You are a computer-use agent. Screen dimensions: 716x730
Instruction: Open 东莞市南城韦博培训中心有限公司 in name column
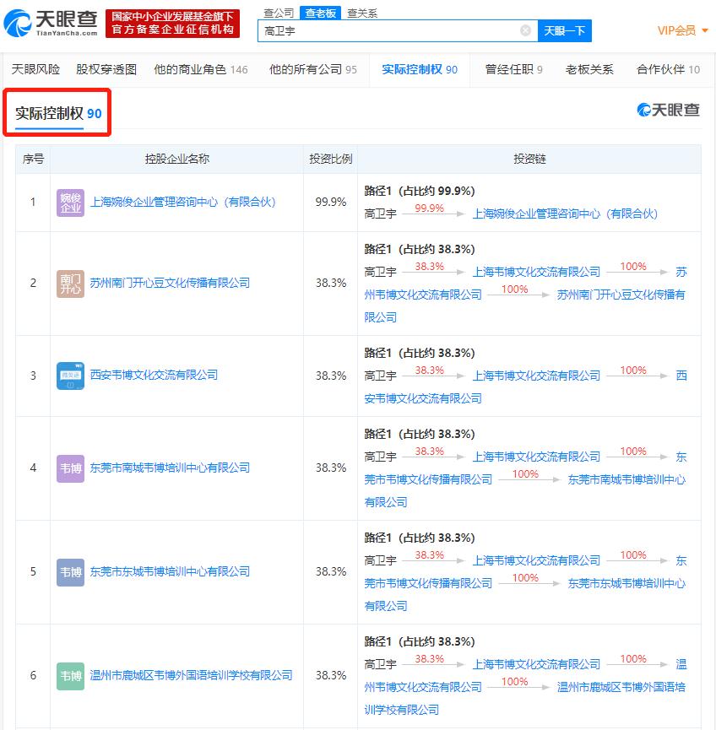click(x=170, y=468)
